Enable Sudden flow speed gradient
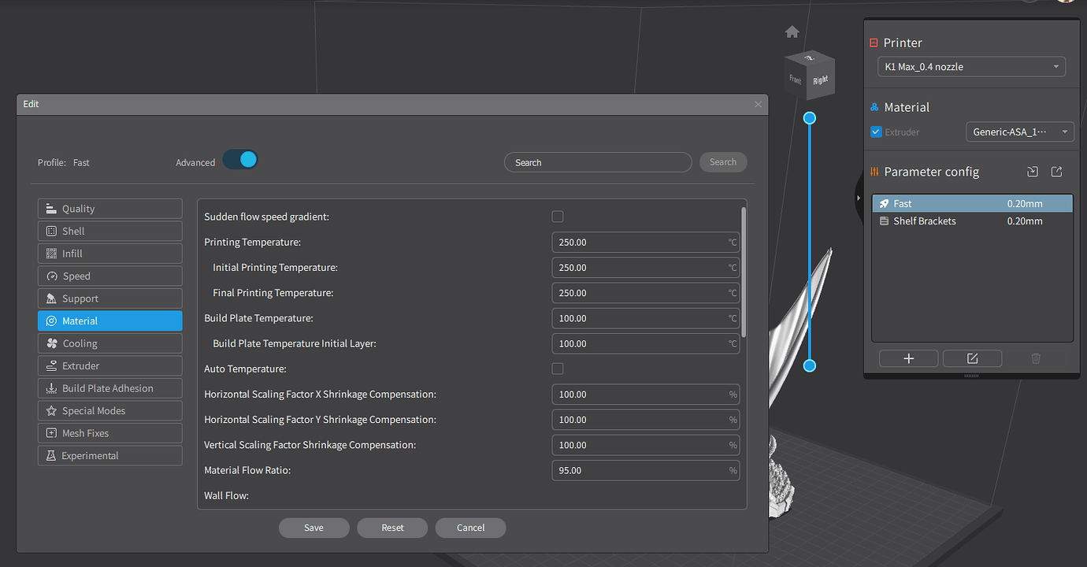The image size is (1087, 567). point(558,216)
